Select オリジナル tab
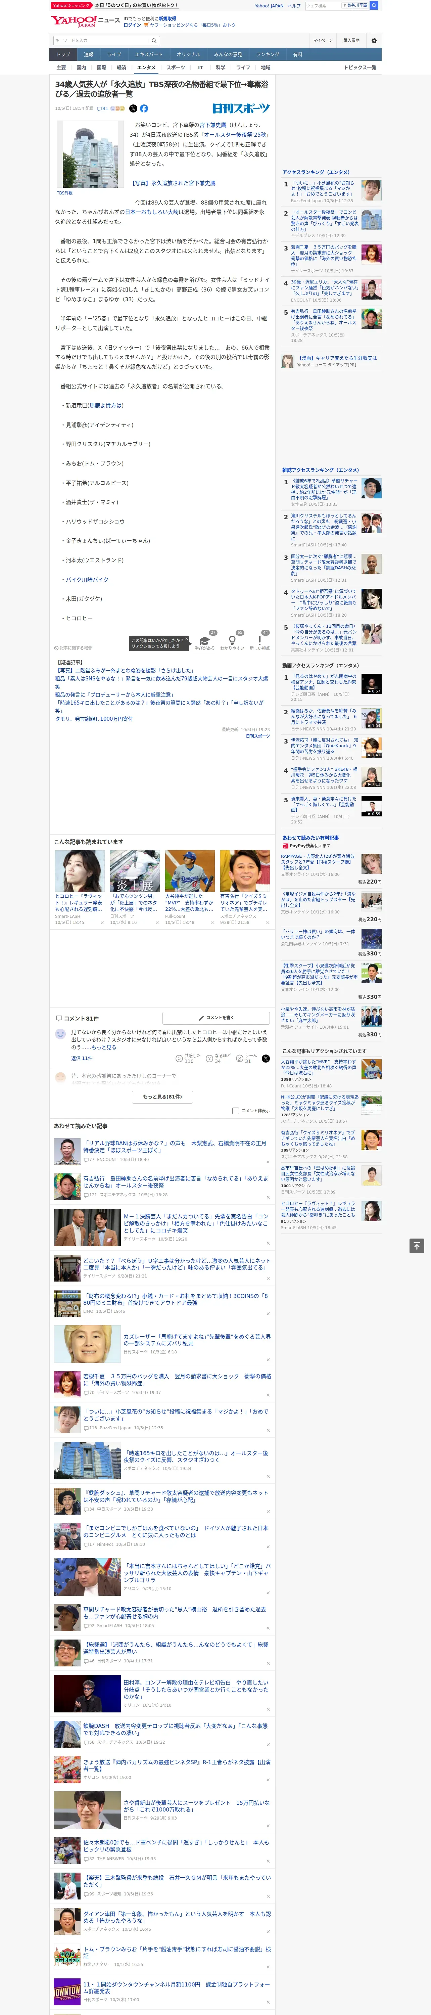 [x=189, y=55]
